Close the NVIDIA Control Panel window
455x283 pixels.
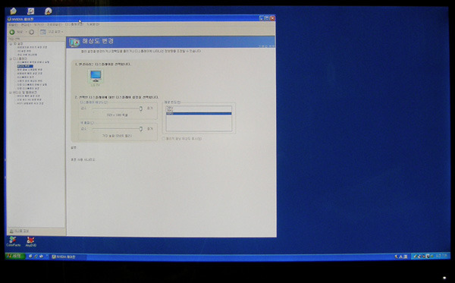point(272,18)
